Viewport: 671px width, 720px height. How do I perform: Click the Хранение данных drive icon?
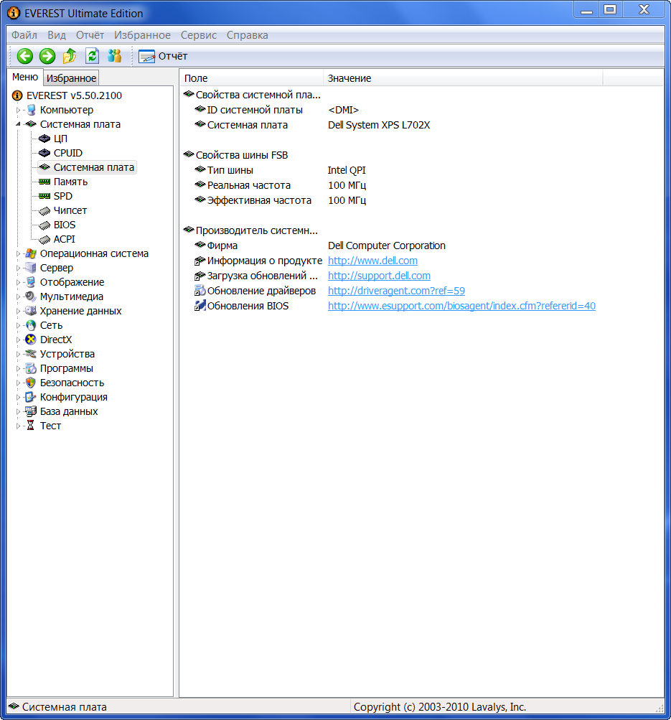[x=31, y=311]
